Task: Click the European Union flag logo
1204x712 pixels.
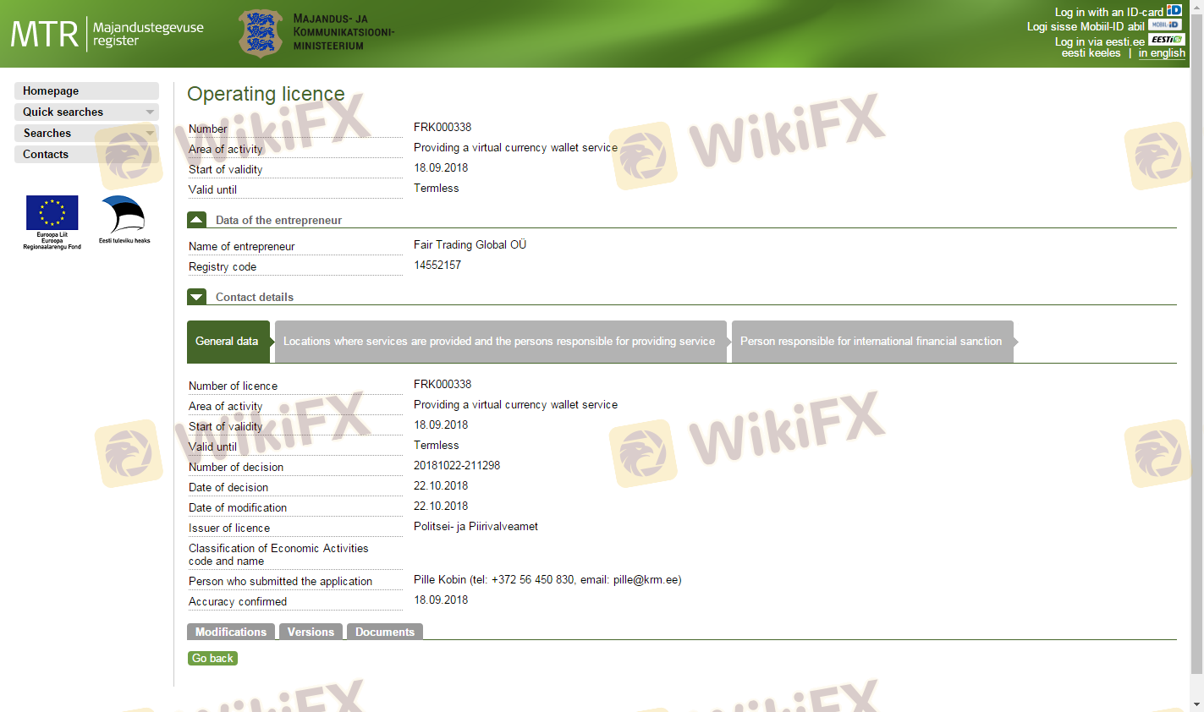Action: [52, 213]
